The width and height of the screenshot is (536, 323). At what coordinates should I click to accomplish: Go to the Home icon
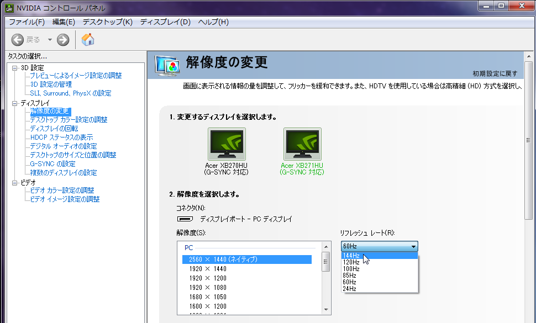pos(88,40)
